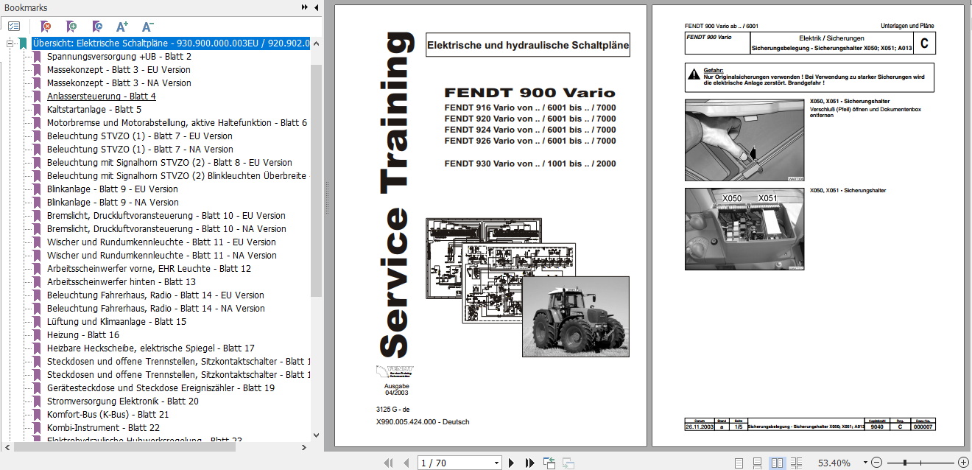972x470 pixels.
Task: Toggle the two-page facing view
Action: pos(777,463)
